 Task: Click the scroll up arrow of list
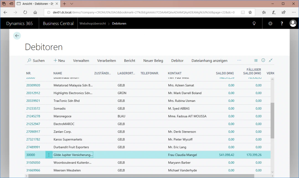(x=272, y=79)
